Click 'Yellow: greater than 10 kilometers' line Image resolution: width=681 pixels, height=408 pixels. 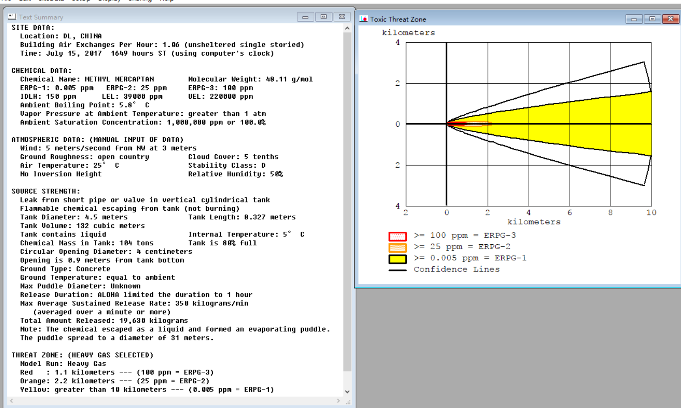click(x=147, y=389)
